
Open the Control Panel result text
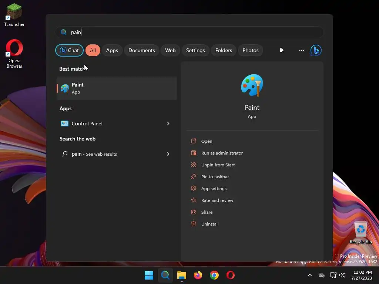click(87, 124)
